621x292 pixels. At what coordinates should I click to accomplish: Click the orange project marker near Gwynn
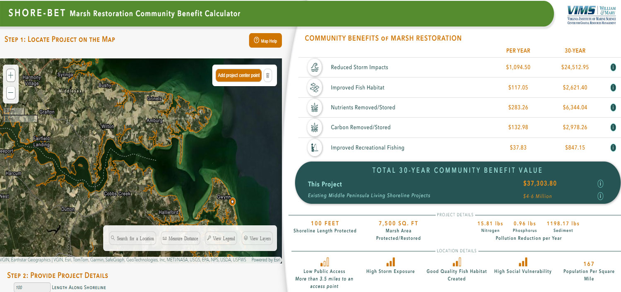click(232, 202)
